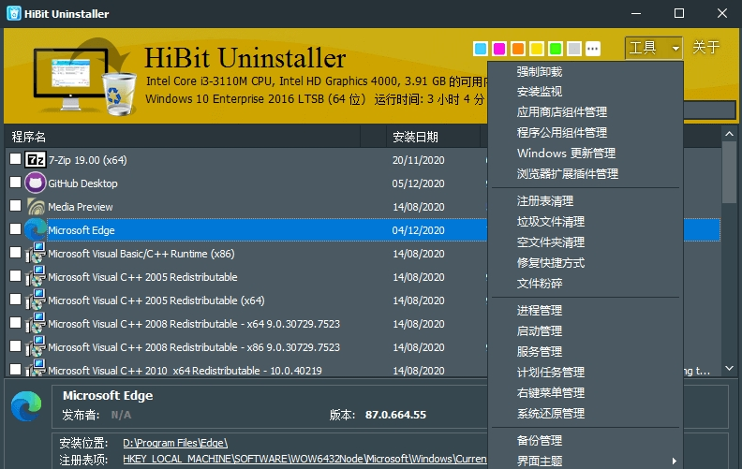Select 空文件夹清理 menu item
The image size is (742, 469).
coord(586,242)
